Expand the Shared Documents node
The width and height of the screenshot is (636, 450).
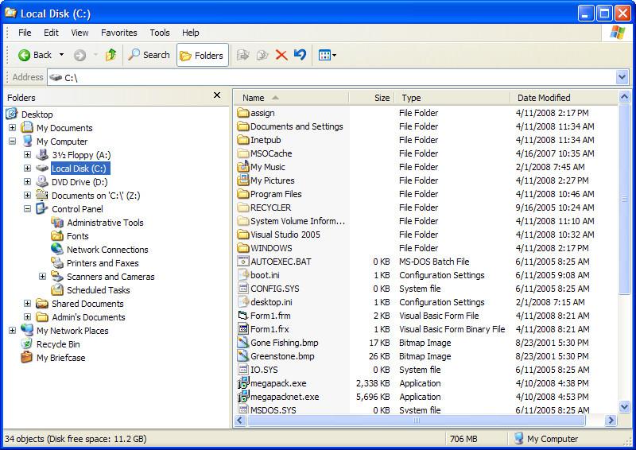click(27, 304)
